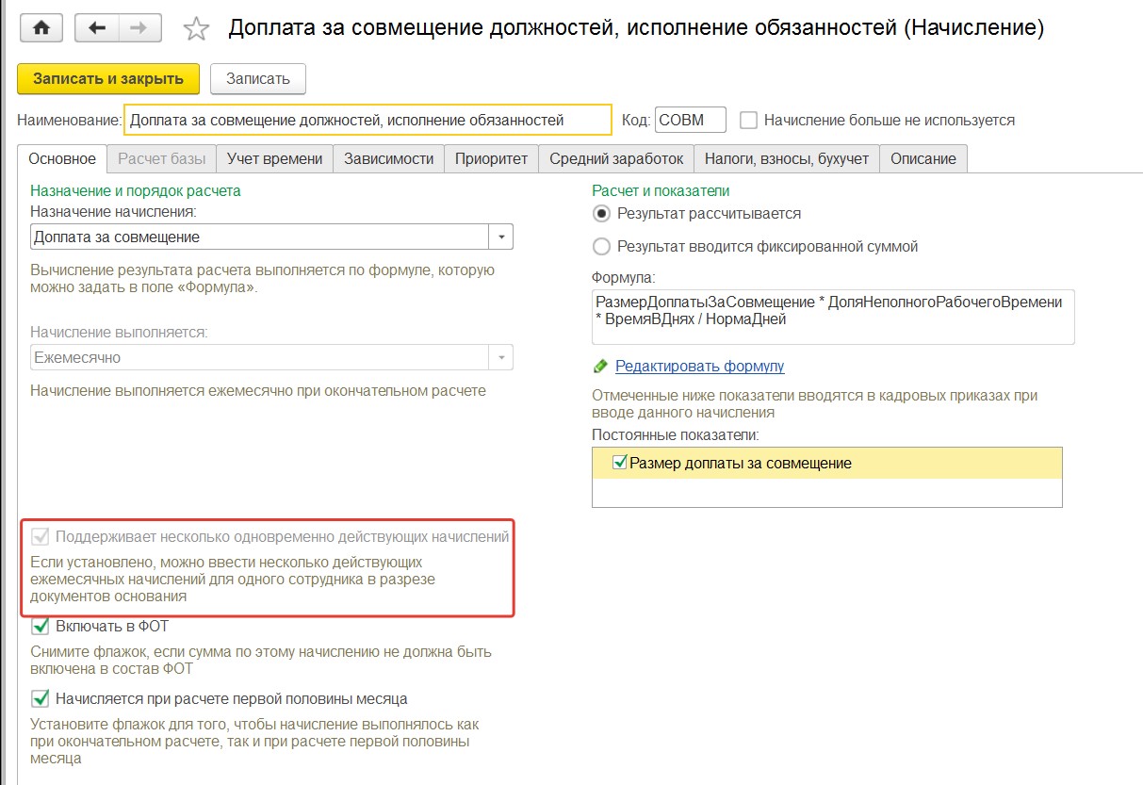
Task: Open the Налоги, взносы, бухучет tab
Action: (787, 158)
